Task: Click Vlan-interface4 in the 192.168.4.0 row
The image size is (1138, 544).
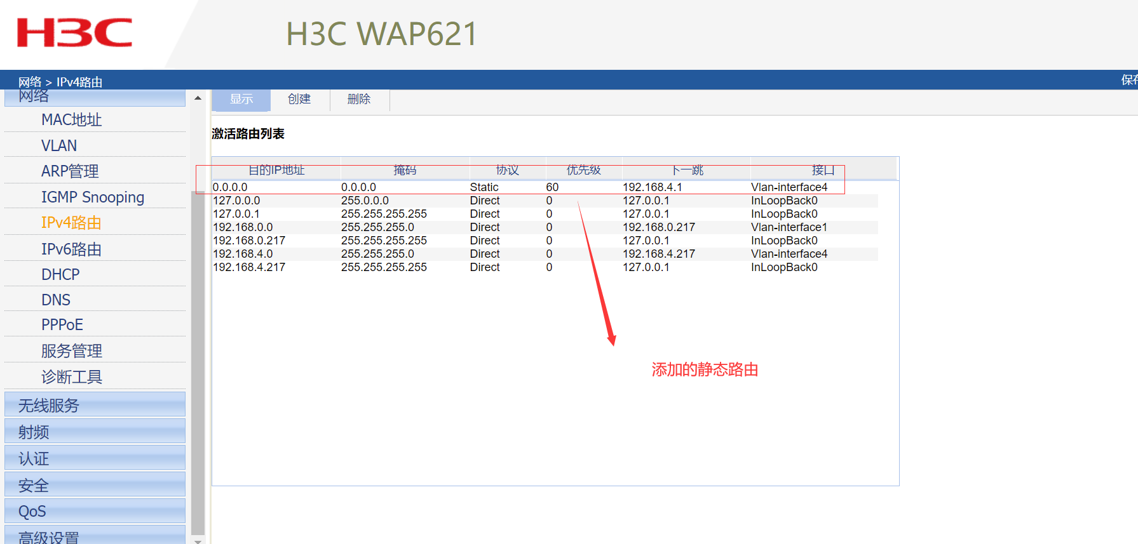Action: (x=789, y=254)
